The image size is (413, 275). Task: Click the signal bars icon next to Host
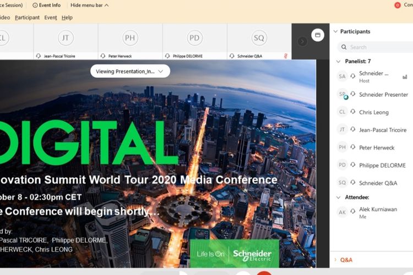coord(405,77)
